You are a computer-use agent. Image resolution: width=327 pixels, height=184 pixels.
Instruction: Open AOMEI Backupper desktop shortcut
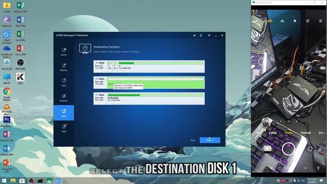[x=7, y=37]
